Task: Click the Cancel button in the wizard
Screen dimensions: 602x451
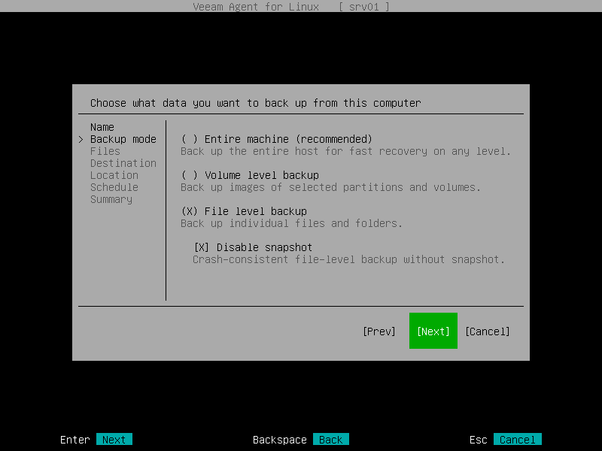Action: pos(488,331)
